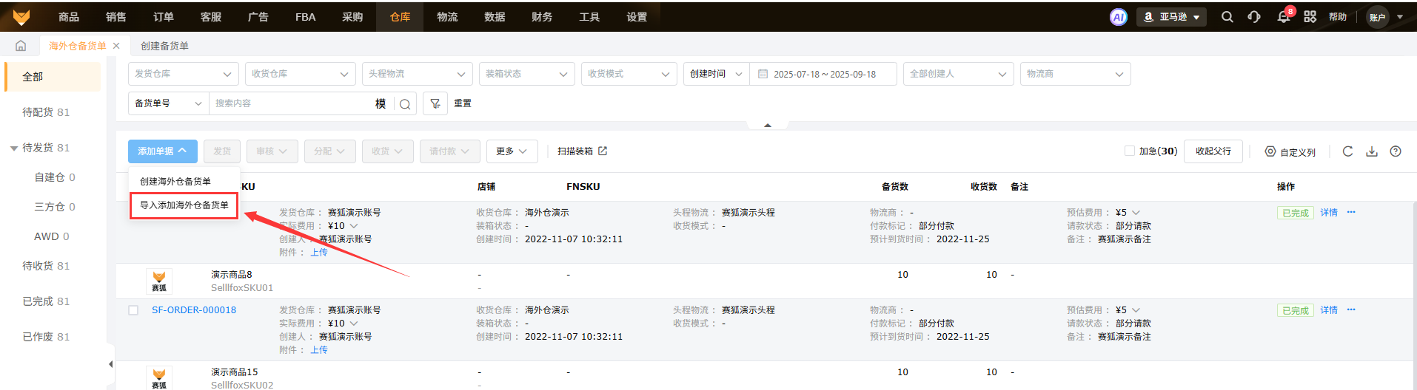The width and height of the screenshot is (1417, 390).
Task: Open the advanced filter funnel icon
Action: pyautogui.click(x=435, y=104)
